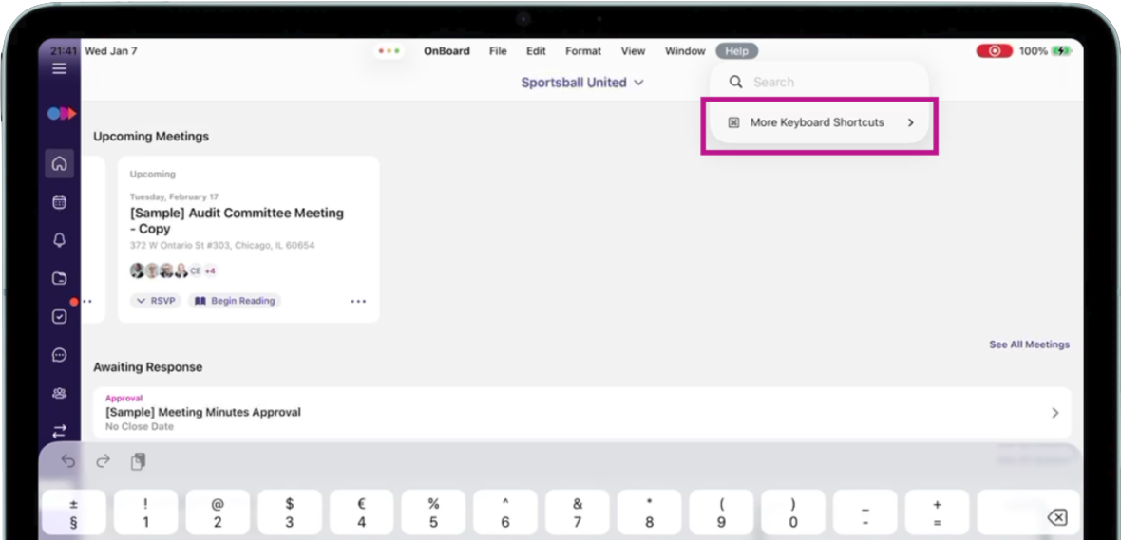
Task: Open the people group icon in the sidebar
Action: coord(59,393)
